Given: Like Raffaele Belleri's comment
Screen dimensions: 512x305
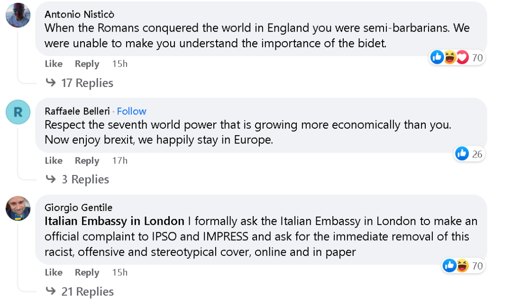Looking at the screenshot, I should click(x=54, y=161).
